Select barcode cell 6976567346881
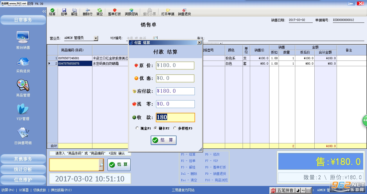This screenshot has height=194, width=367. (x=75, y=58)
